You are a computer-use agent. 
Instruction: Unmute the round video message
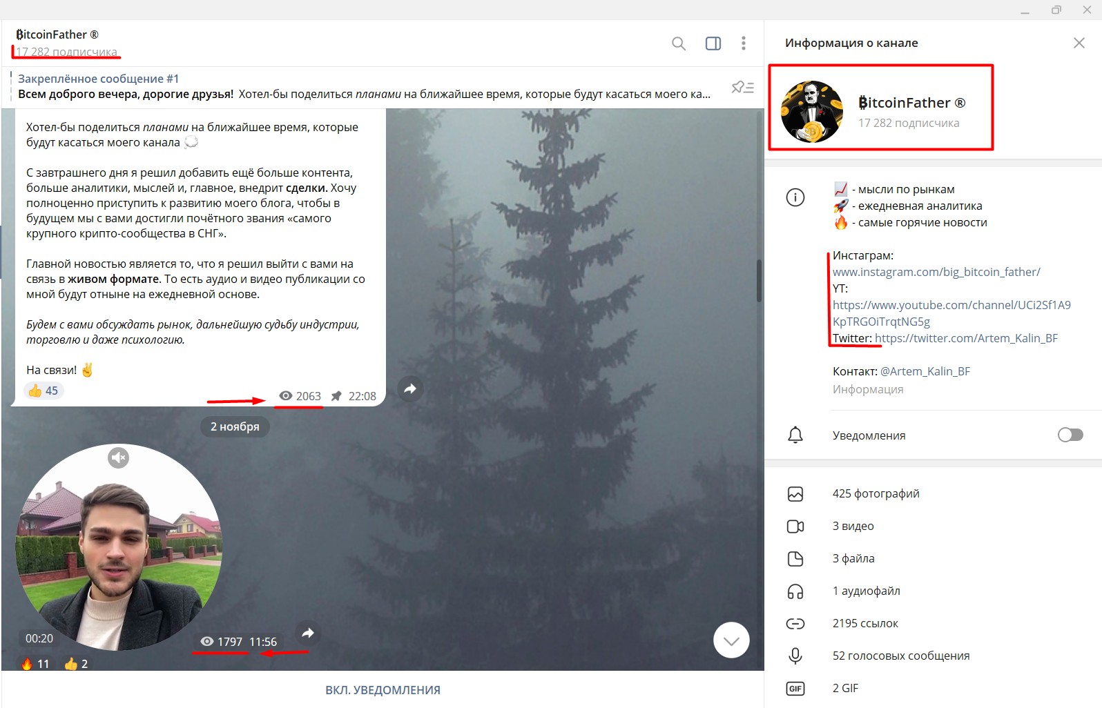(x=119, y=458)
